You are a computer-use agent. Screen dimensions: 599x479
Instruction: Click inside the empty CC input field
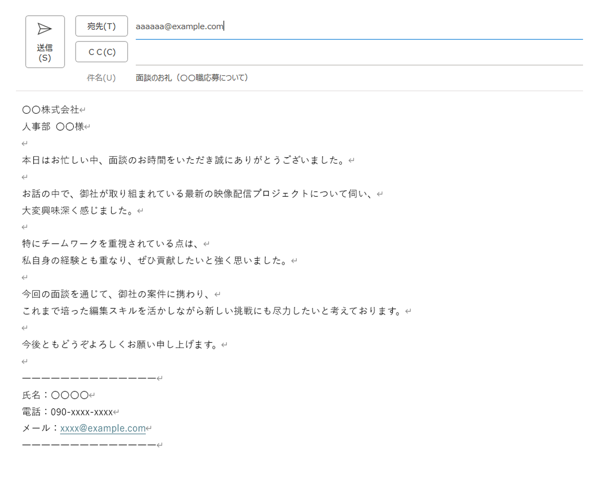(280, 51)
